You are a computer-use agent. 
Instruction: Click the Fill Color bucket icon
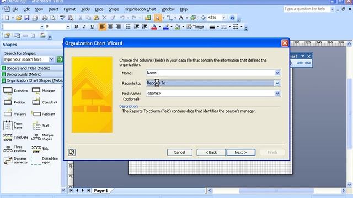click(x=178, y=27)
